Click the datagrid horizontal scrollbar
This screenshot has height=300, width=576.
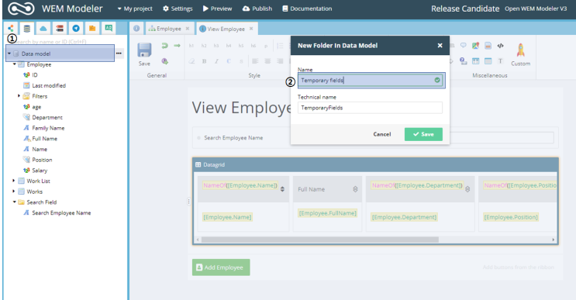[x=319, y=240]
